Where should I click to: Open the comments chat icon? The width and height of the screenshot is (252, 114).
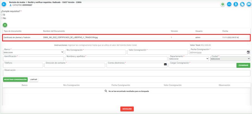coord(249,4)
